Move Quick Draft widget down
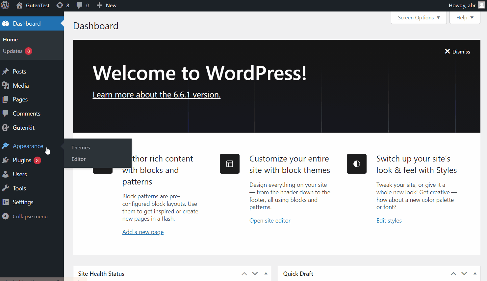Screen dimensions: 487x281 tap(464, 274)
